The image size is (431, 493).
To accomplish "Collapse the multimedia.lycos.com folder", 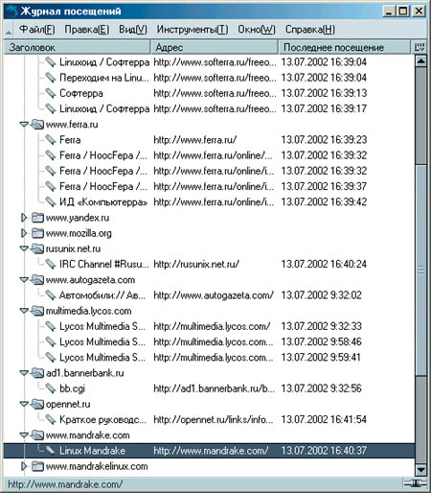I will point(24,311).
